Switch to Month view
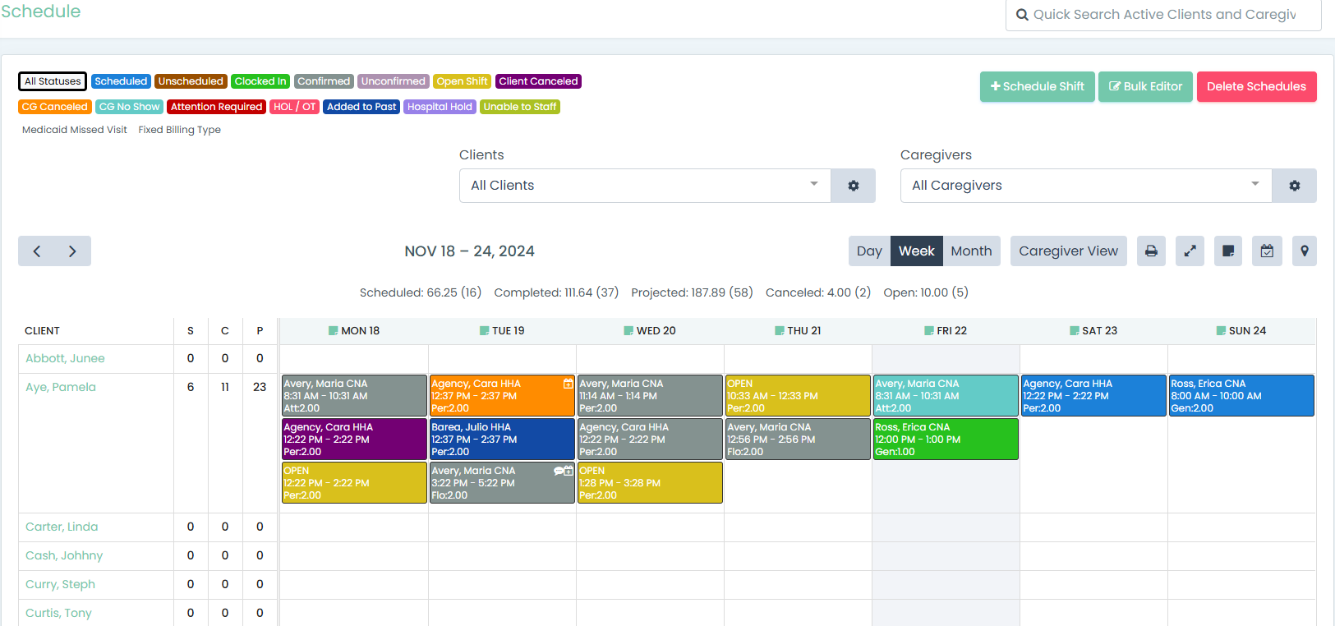The height and width of the screenshot is (626, 1335). click(x=971, y=251)
